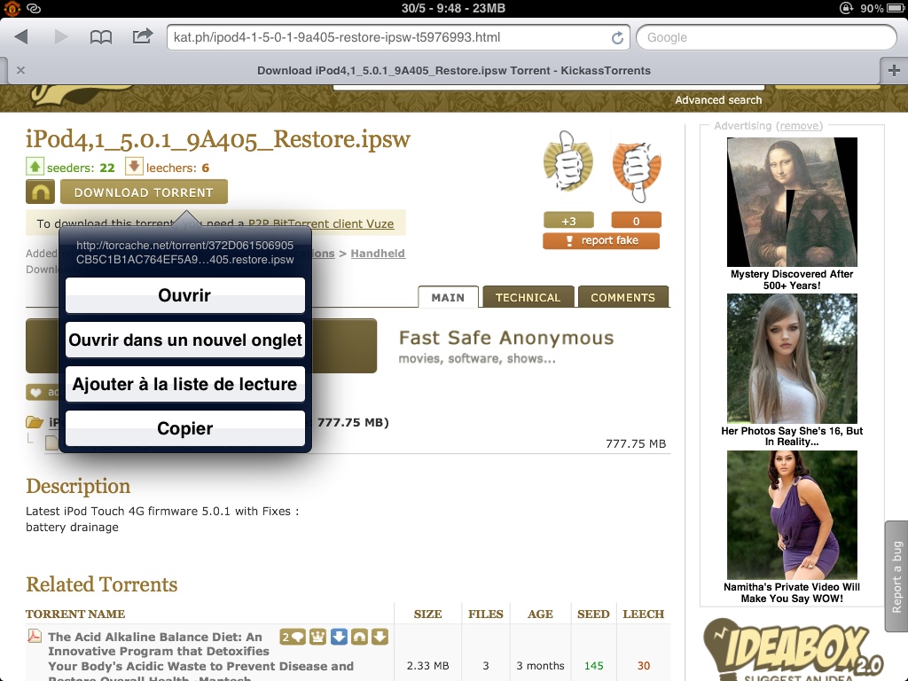Click the DOWNLOAD TORRENT button
The width and height of the screenshot is (908, 681).
click(144, 192)
